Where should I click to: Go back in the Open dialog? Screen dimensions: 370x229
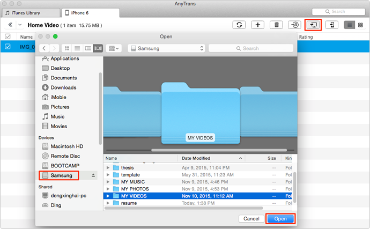(x=44, y=48)
